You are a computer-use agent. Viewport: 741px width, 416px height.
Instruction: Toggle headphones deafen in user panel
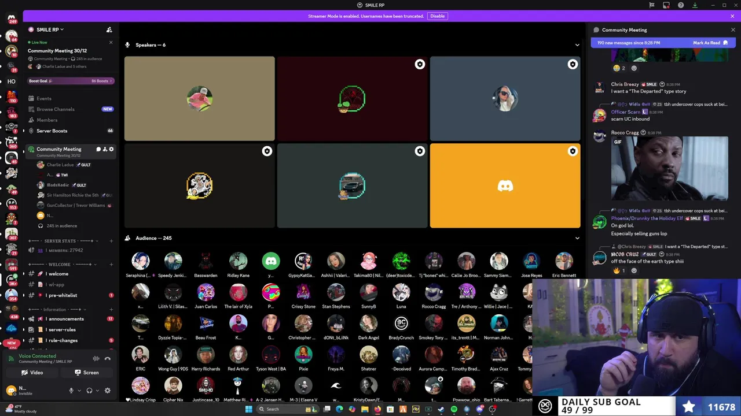pyautogui.click(x=89, y=391)
